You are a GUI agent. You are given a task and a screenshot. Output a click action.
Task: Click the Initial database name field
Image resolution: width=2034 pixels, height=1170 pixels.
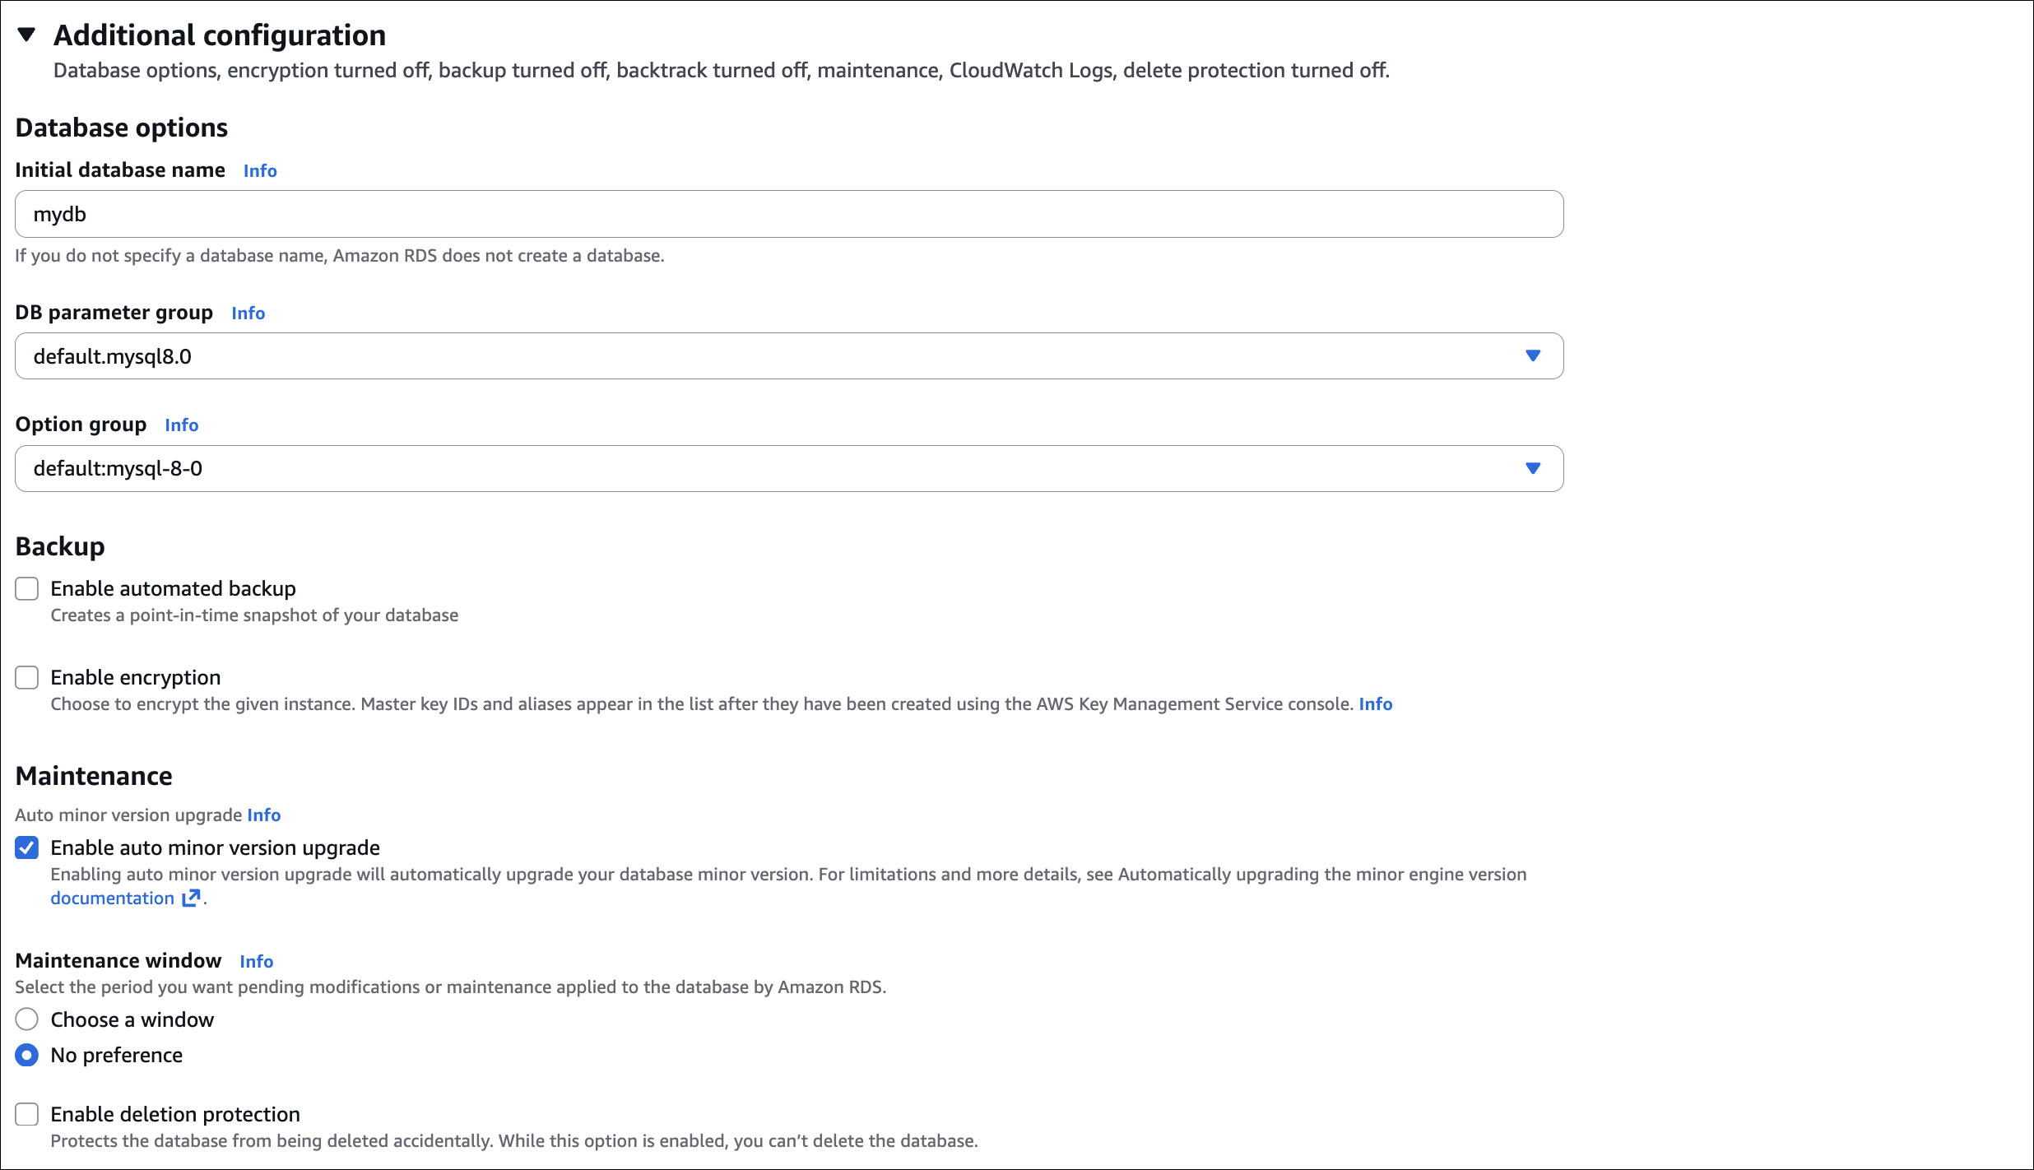point(788,214)
